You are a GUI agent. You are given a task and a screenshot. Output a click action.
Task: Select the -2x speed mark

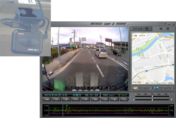point(145,94)
